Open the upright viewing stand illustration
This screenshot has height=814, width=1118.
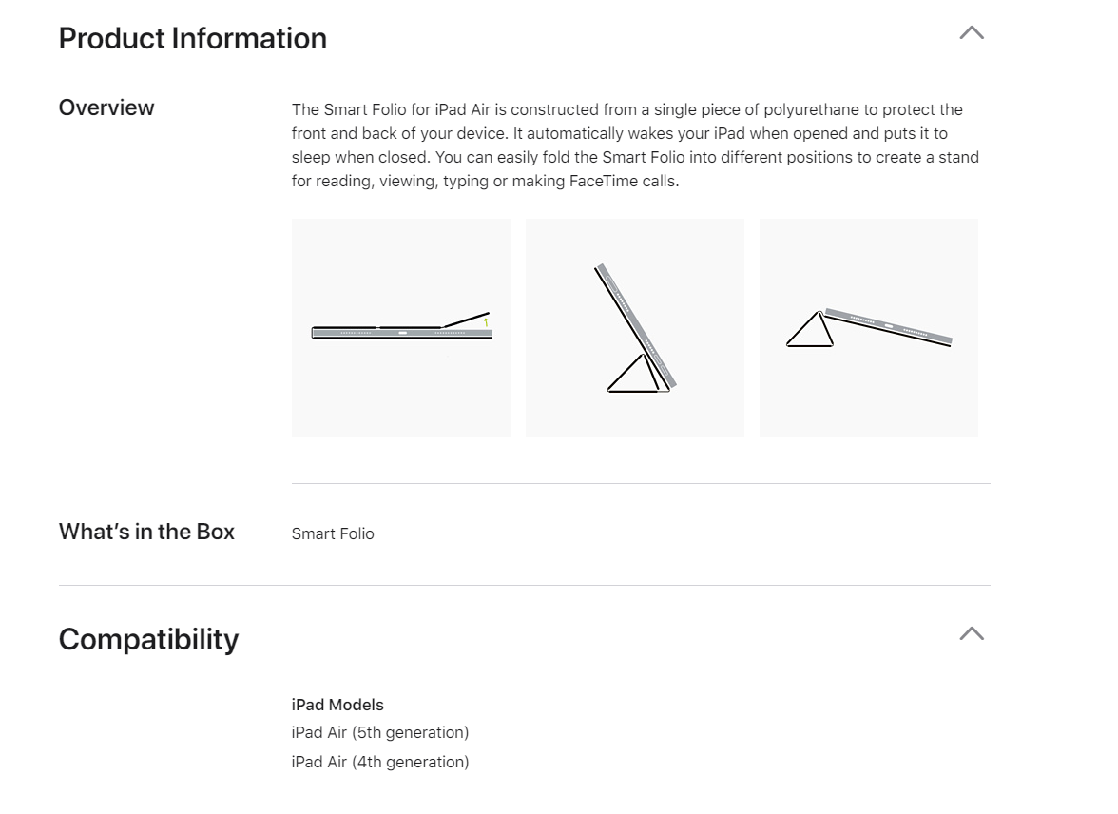point(635,328)
